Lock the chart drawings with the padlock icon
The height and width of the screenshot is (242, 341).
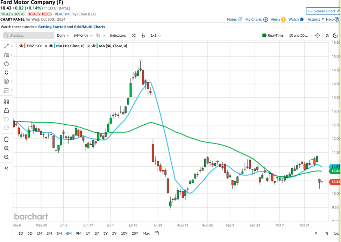tap(6, 110)
